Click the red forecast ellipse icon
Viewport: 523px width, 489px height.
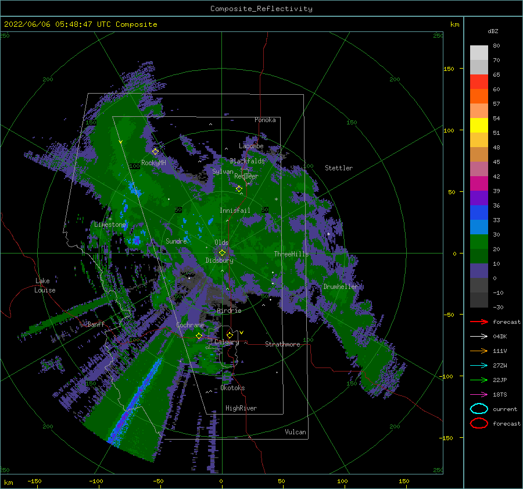pos(479,423)
